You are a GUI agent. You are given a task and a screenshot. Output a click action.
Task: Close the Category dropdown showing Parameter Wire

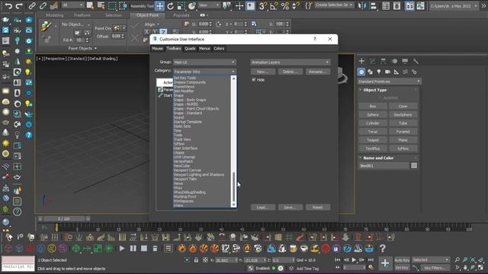[204, 72]
